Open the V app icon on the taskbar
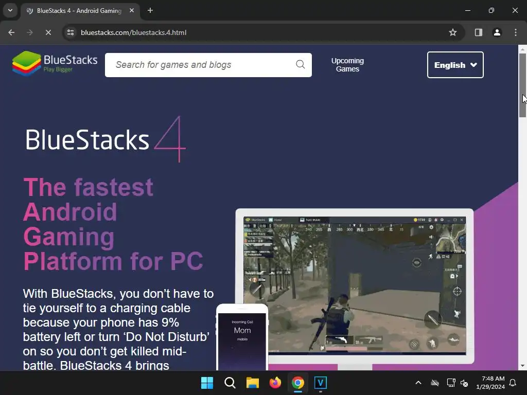The image size is (527, 395). click(x=321, y=383)
